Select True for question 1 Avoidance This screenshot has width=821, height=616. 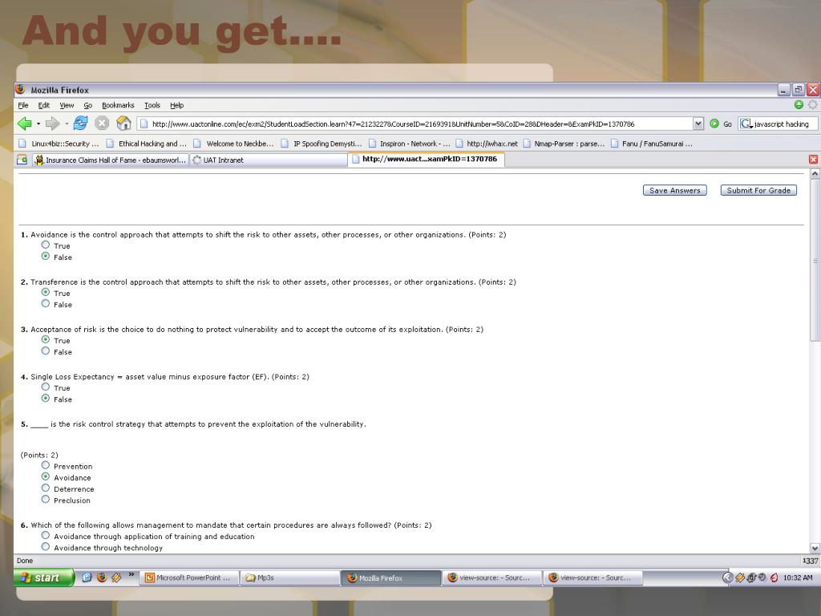pos(46,245)
